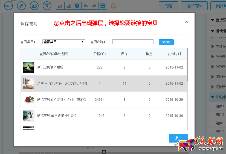
Task: Click the circular link tool icon
Action: 21,5
